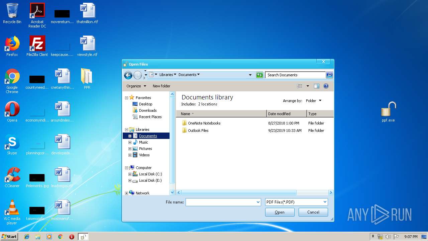This screenshot has height=241, width=428.
Task: Click Documents in the address breadcrumb
Action: point(187,75)
